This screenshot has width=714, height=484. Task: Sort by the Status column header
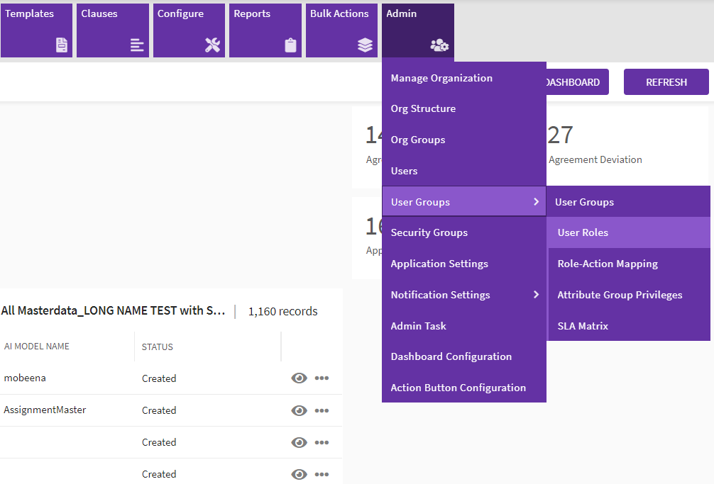tap(158, 347)
